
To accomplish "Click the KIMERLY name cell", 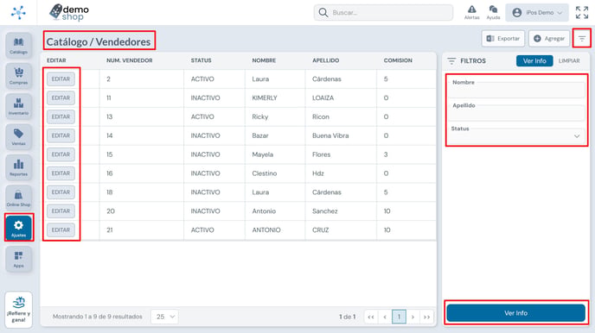I will 265,98.
